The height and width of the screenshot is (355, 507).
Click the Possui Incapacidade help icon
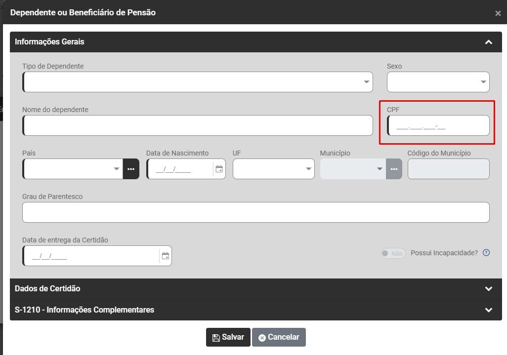pos(486,253)
